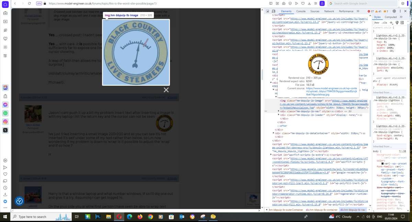Click the enlarged Black Country Live Steamers image
Image resolution: width=412 pixels, height=222 pixels.
coord(136,52)
